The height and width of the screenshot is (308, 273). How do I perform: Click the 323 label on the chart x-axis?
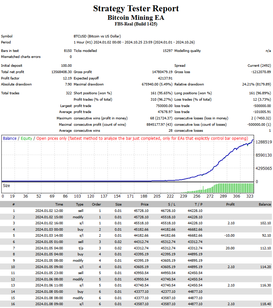point(250,196)
